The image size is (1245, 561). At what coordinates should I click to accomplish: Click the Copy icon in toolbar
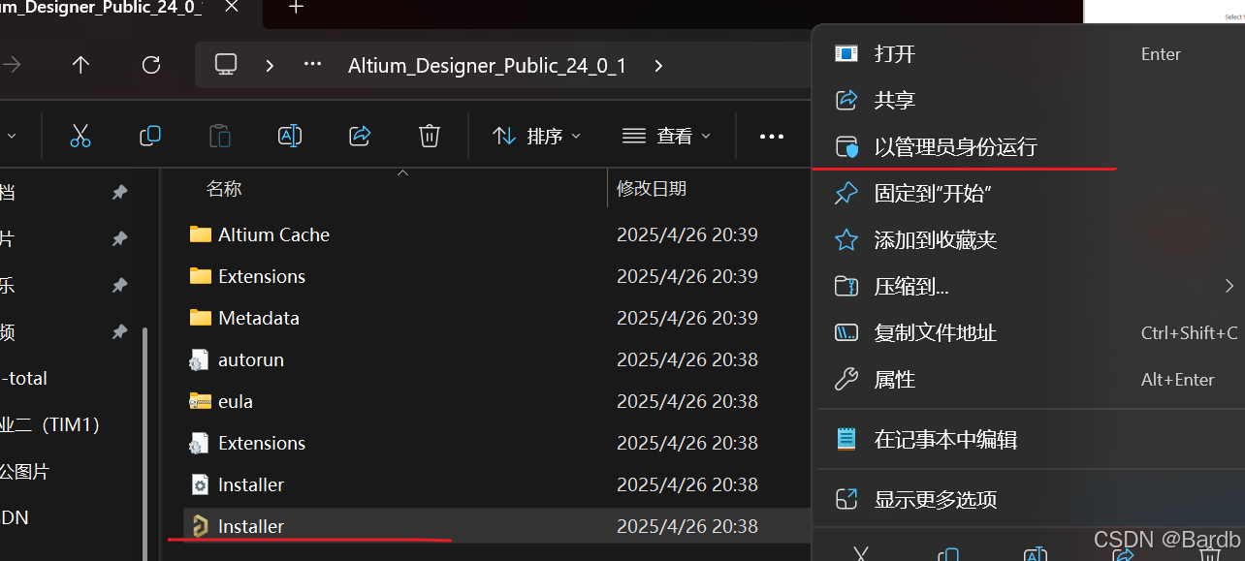pos(150,136)
